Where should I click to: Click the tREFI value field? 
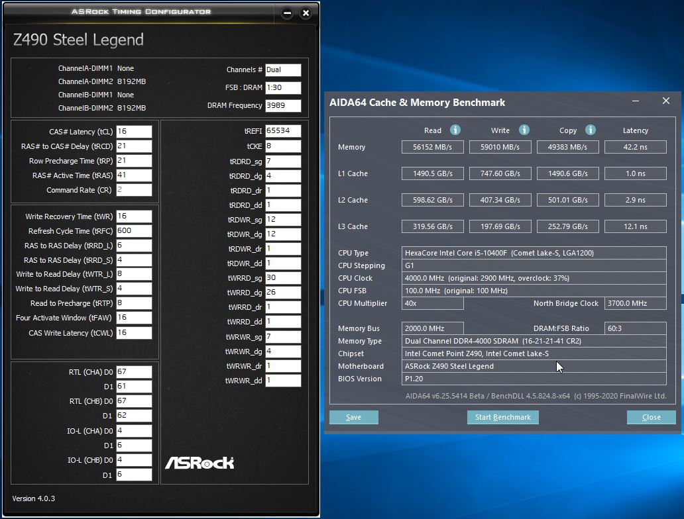[x=283, y=130]
